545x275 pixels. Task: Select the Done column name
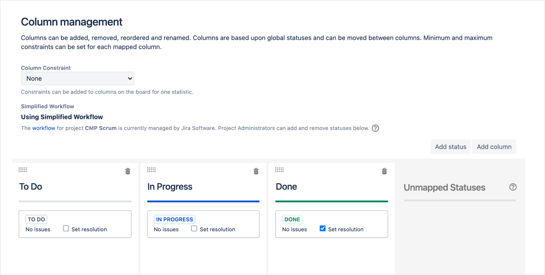[286, 187]
